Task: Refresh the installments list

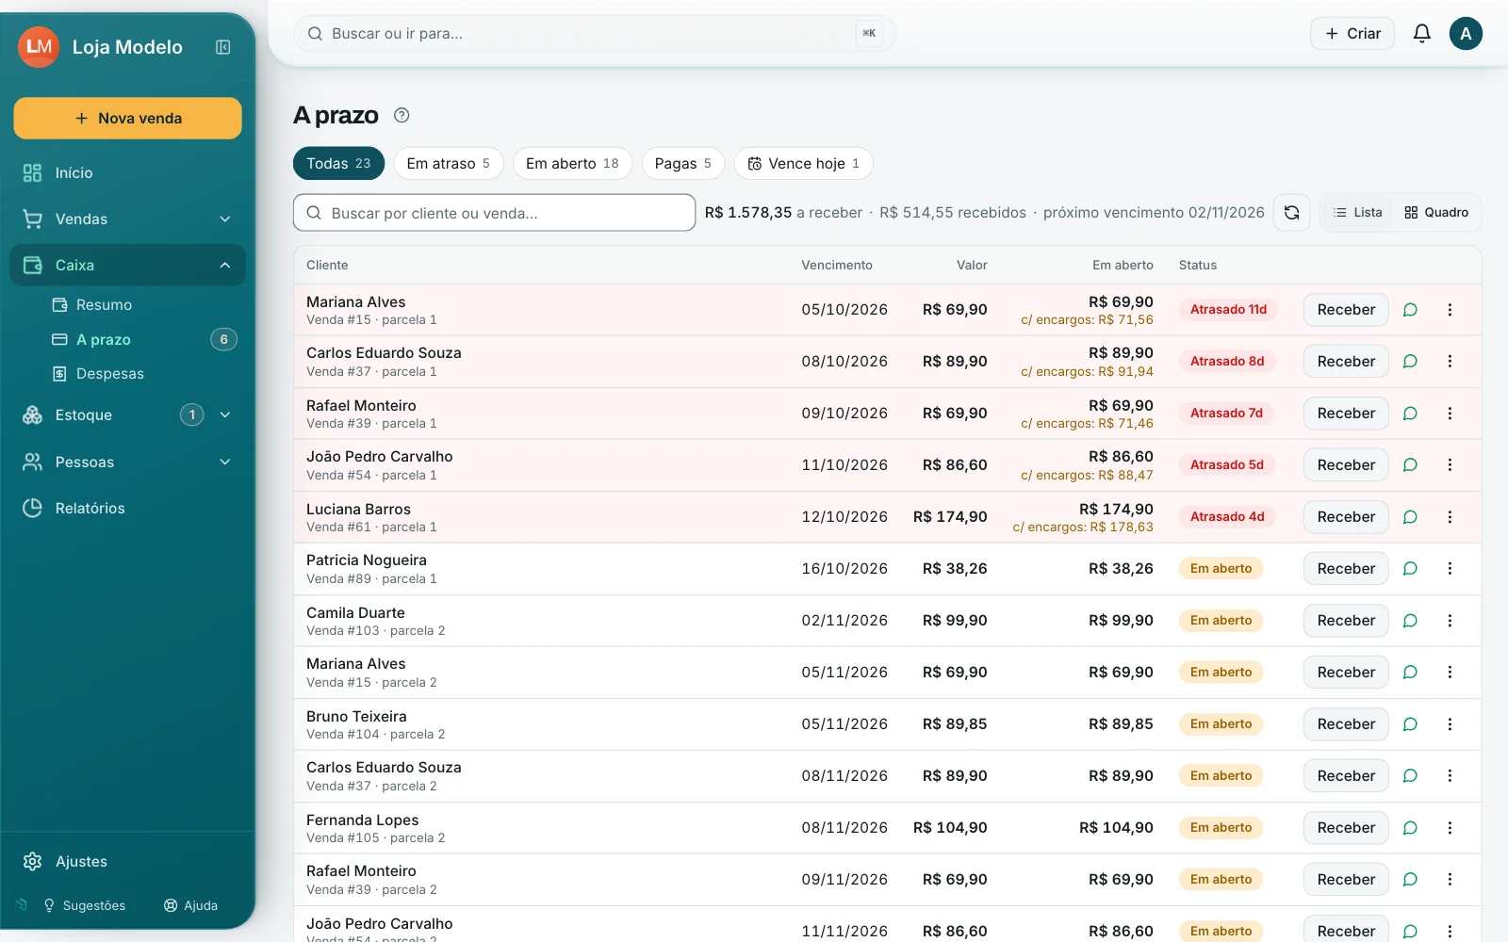Action: coord(1292,213)
